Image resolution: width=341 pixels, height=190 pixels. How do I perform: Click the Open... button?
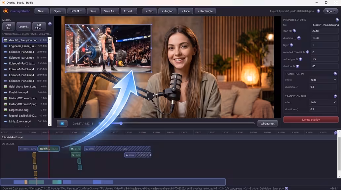(58, 11)
